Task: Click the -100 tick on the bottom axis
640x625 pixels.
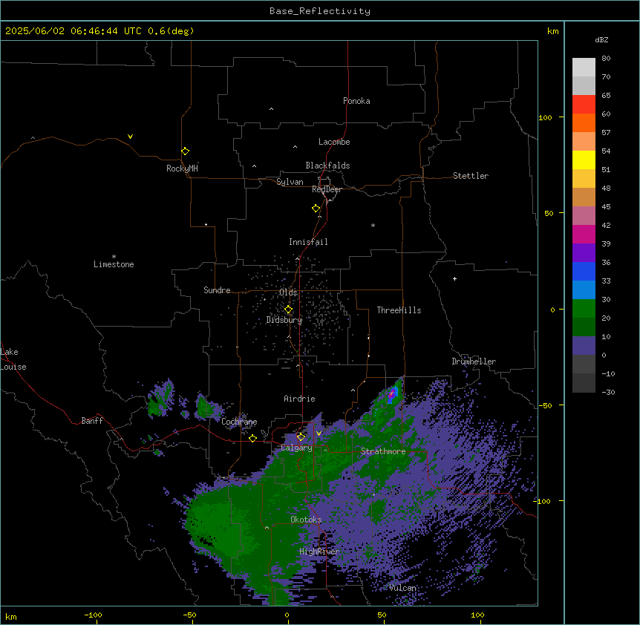Action: click(93, 615)
